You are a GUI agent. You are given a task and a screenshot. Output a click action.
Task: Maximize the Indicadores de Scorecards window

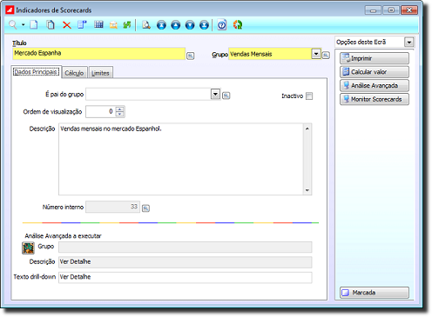391,10
